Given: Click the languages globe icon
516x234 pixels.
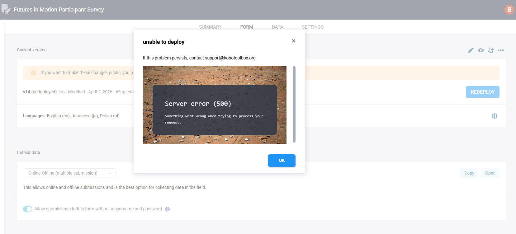Looking at the screenshot, I should pyautogui.click(x=495, y=116).
